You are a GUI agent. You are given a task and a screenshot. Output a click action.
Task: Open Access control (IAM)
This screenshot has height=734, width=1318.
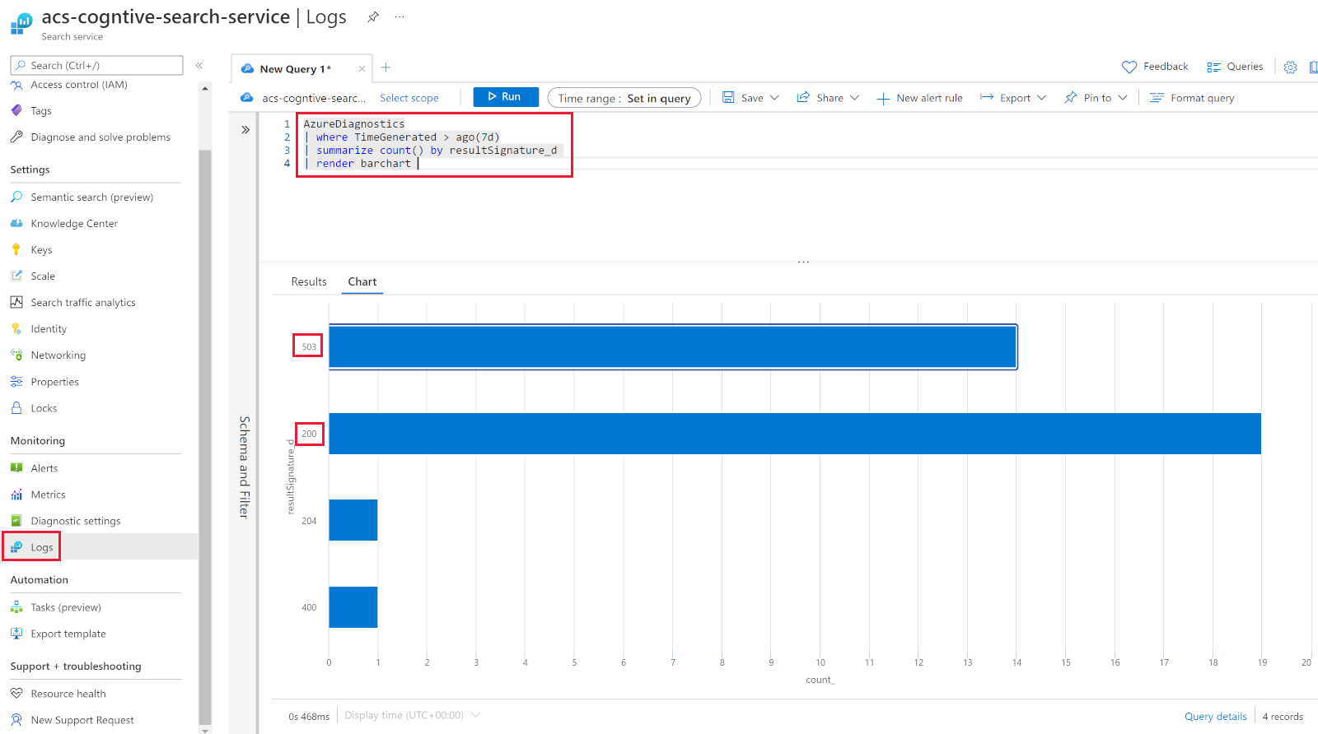point(79,85)
